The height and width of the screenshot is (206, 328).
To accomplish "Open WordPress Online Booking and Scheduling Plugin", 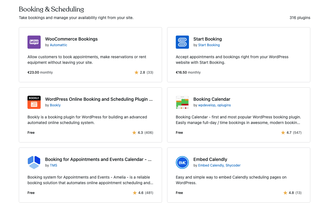I will (x=99, y=99).
